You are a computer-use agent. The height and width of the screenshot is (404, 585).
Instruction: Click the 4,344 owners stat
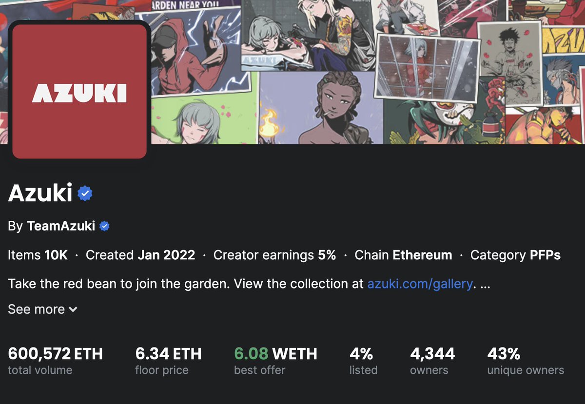pyautogui.click(x=432, y=361)
